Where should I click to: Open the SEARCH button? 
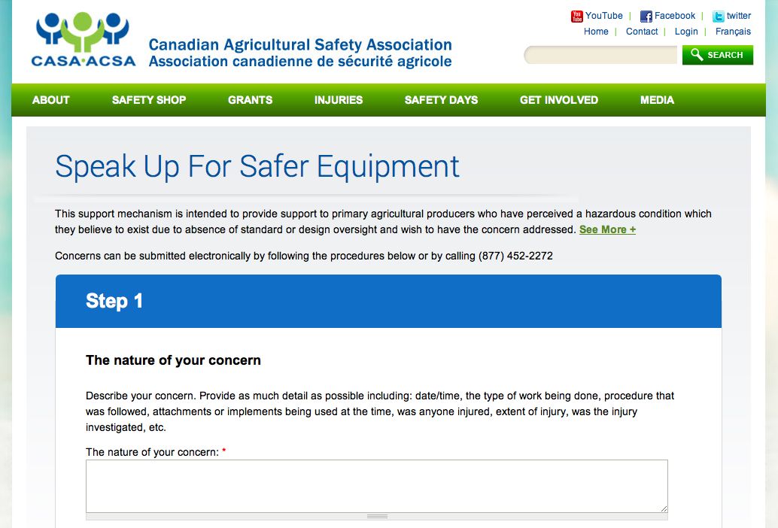coord(717,54)
